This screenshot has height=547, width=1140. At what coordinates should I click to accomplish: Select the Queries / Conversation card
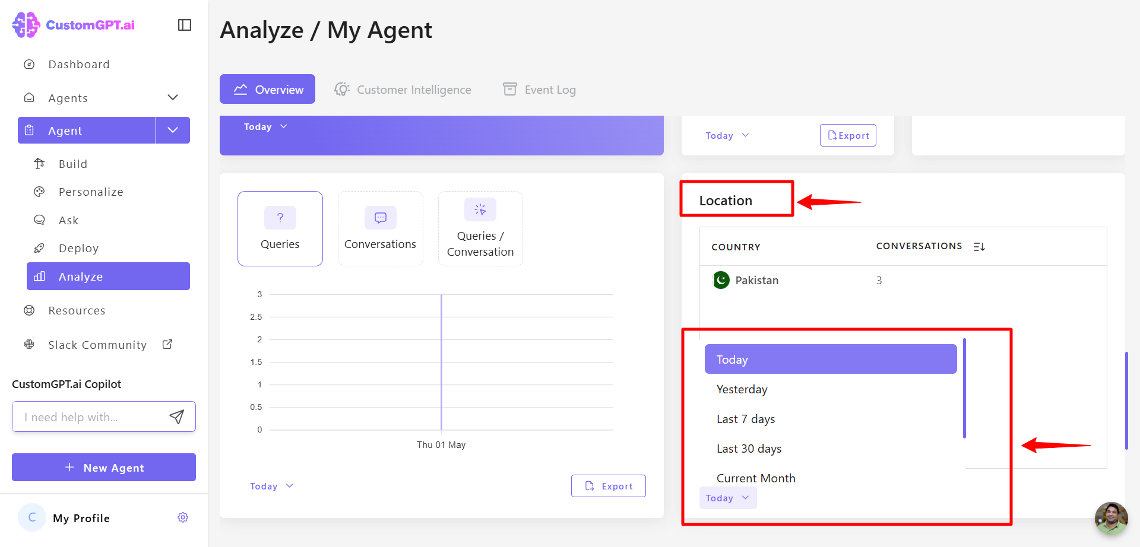coord(480,228)
